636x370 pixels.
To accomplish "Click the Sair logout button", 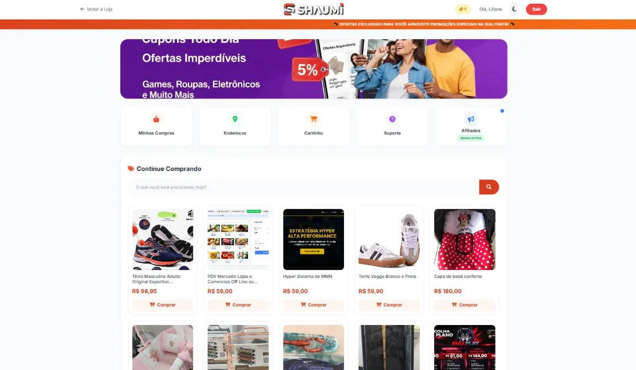I will pyautogui.click(x=536, y=9).
